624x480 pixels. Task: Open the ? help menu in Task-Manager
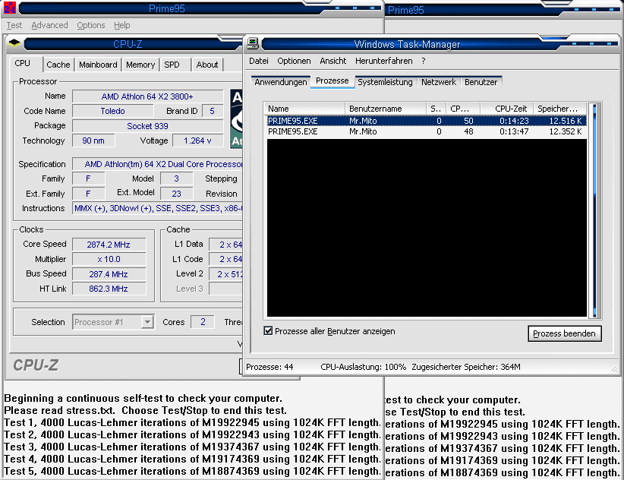(424, 61)
